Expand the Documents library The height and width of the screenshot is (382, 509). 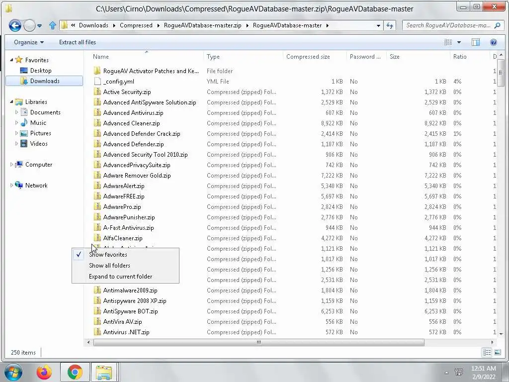(x=16, y=112)
